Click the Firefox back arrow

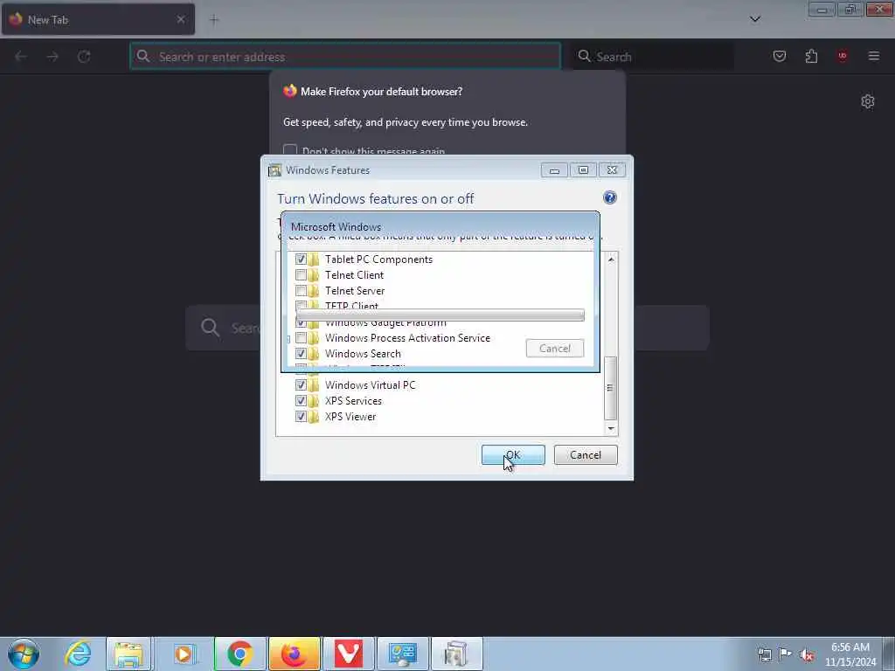pyautogui.click(x=21, y=57)
